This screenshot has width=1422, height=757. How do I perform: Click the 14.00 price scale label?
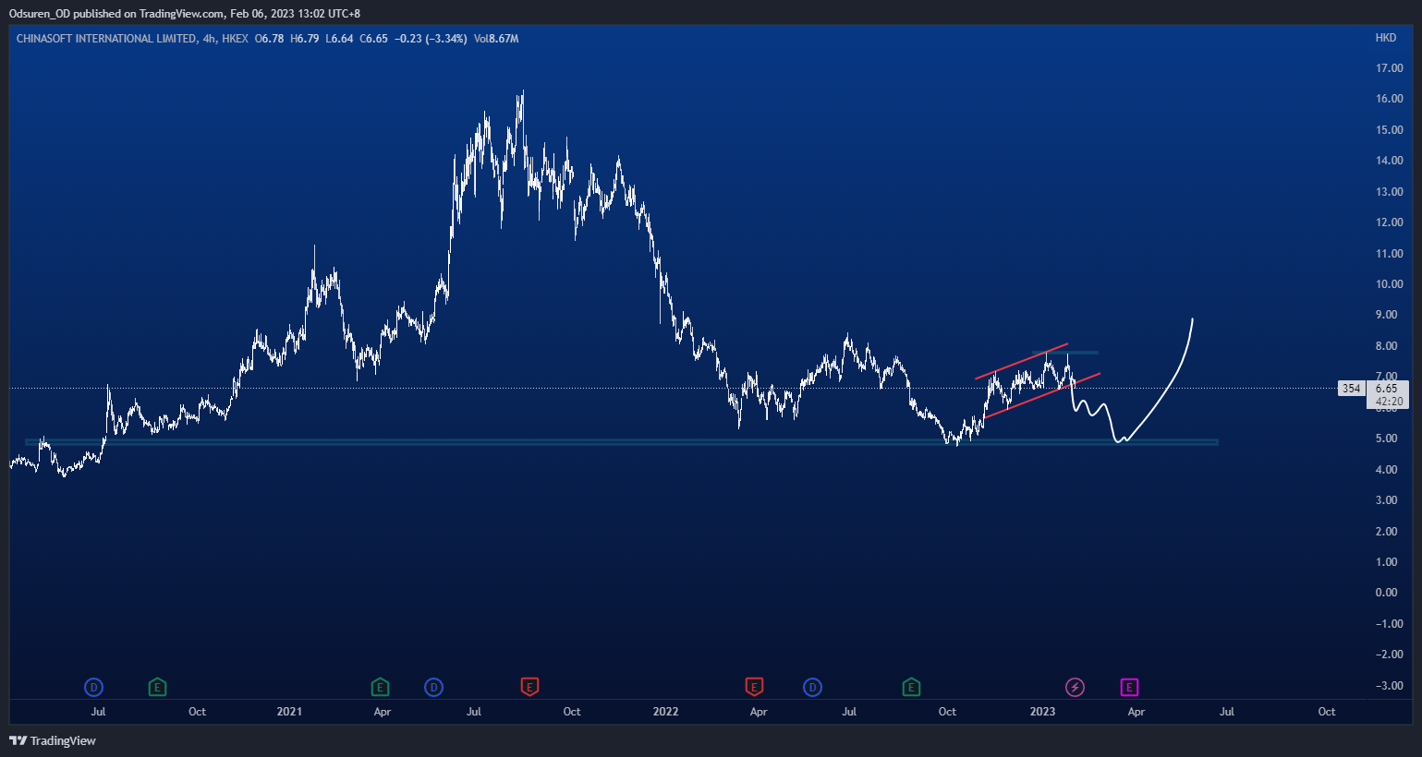coord(1389,161)
